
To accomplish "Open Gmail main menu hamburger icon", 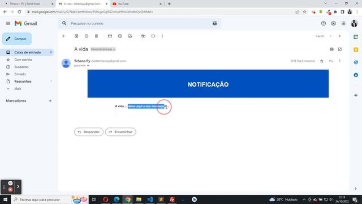I will point(8,23).
